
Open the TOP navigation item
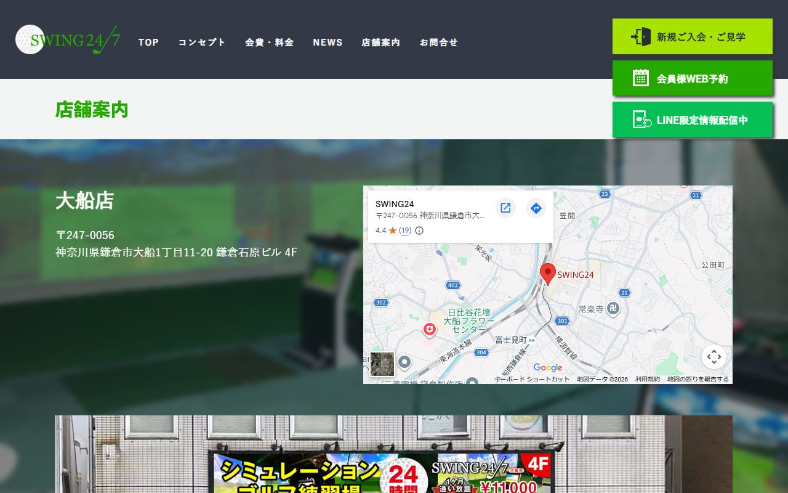pos(148,43)
